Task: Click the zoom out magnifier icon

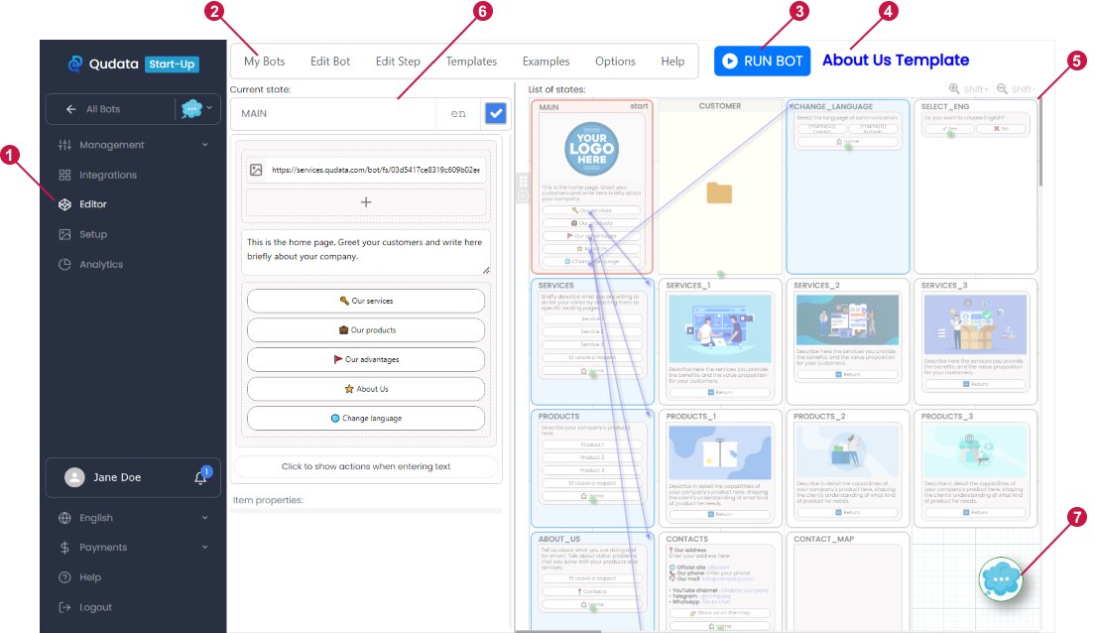Action: point(1003,88)
